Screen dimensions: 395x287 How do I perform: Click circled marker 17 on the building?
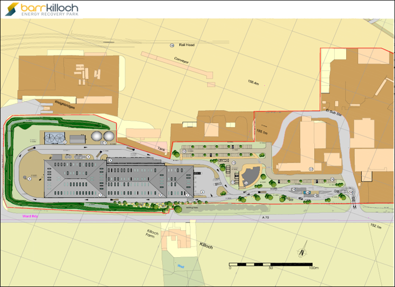(311, 169)
